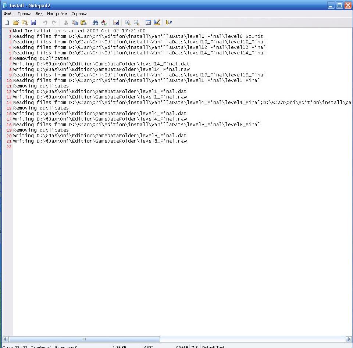Click the Browse files toolbar icon
The image size is (353, 348).
[24, 22]
